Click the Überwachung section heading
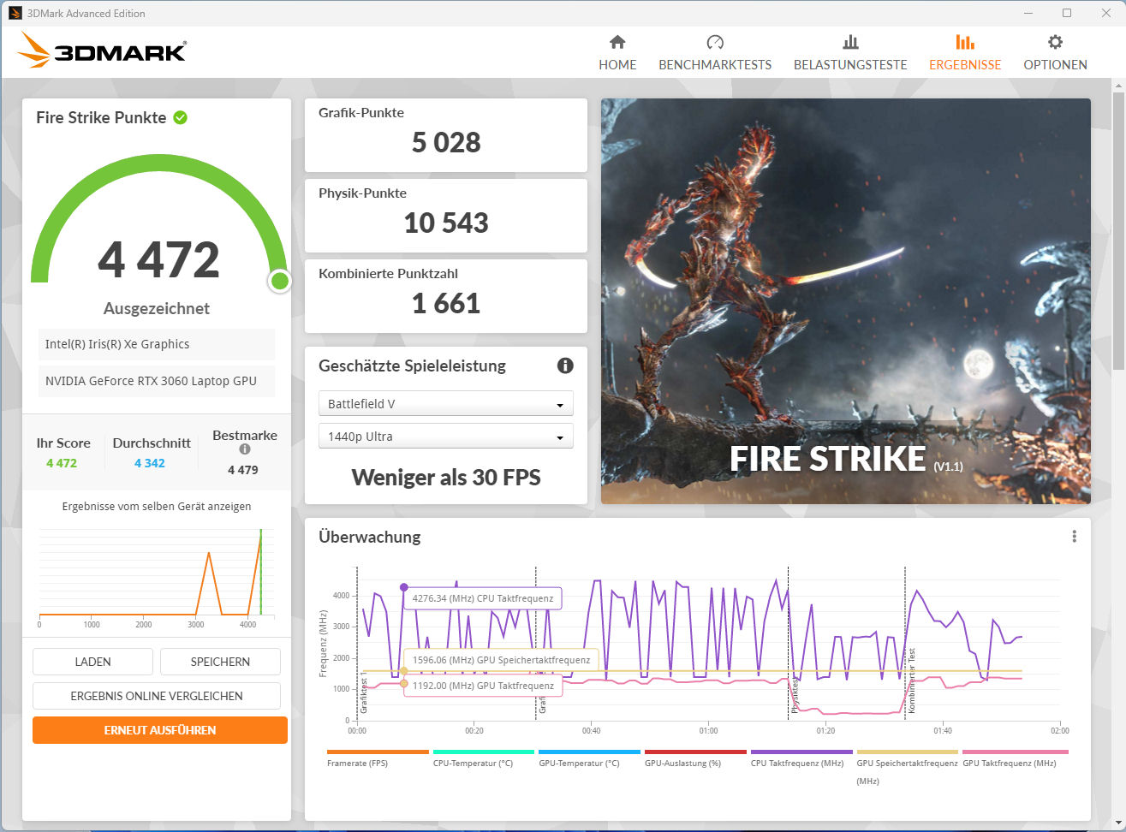 point(370,537)
